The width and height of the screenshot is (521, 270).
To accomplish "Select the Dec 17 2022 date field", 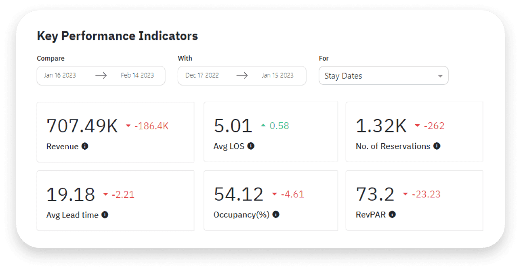I will (202, 75).
